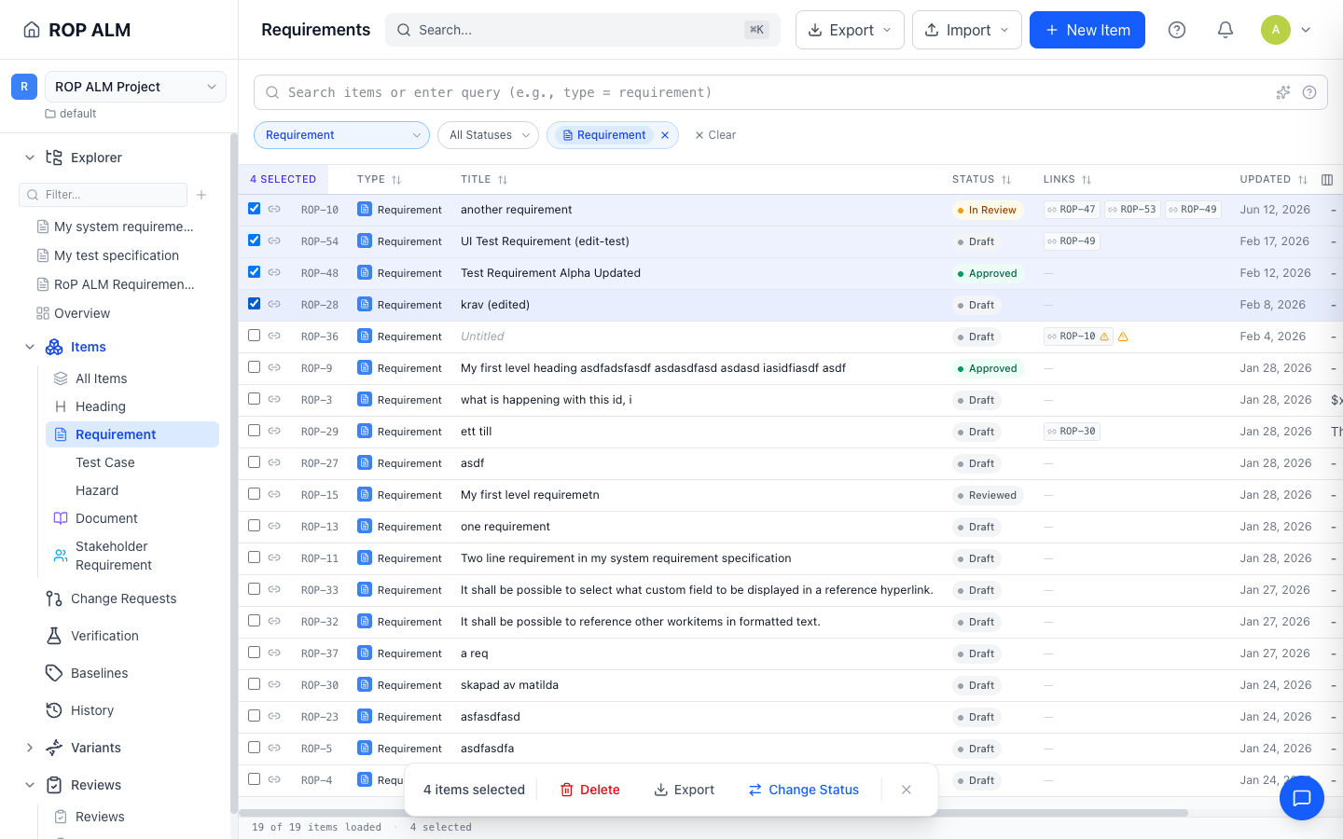Open the All Statuses dropdown
Image resolution: width=1343 pixels, height=839 pixels.
tap(488, 135)
